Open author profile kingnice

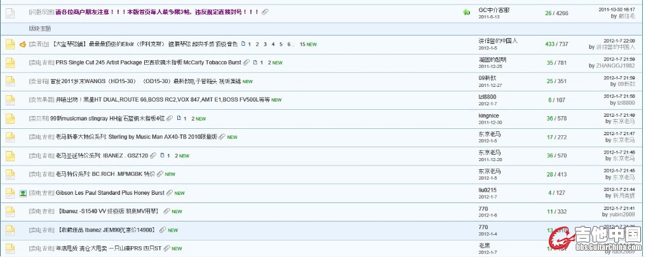(488, 115)
